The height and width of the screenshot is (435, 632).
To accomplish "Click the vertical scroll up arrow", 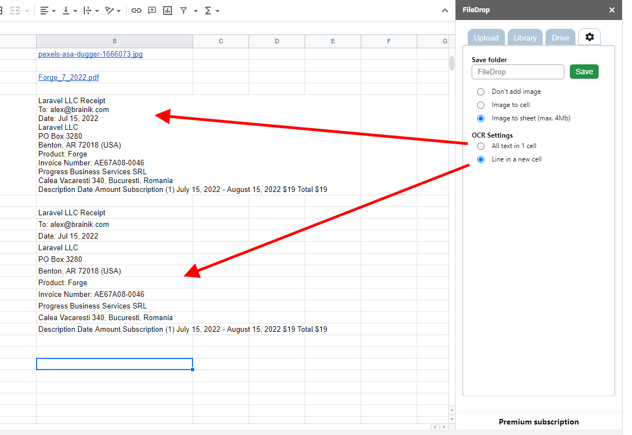I will point(452,410).
